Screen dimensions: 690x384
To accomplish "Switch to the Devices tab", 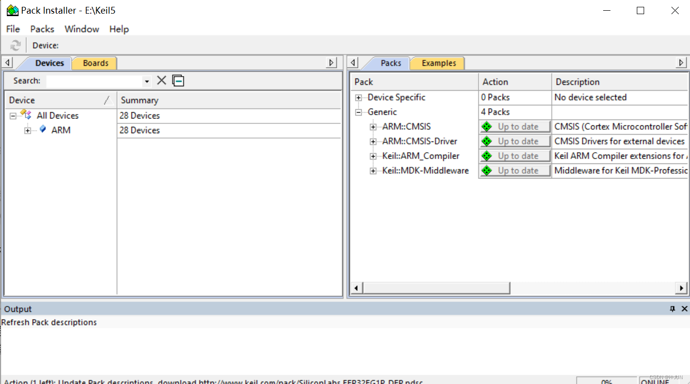I will 49,63.
